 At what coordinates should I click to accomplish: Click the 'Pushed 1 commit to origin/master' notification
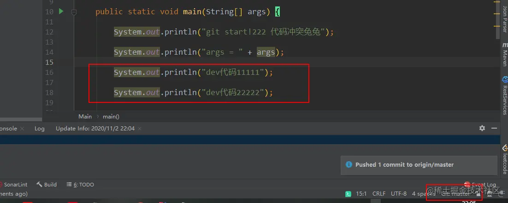tap(419, 165)
